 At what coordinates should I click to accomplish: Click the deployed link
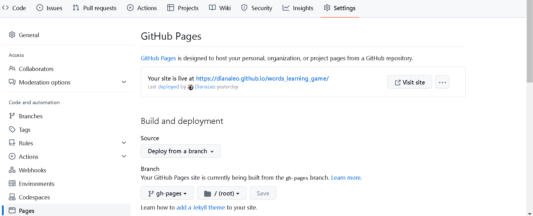click(168, 87)
